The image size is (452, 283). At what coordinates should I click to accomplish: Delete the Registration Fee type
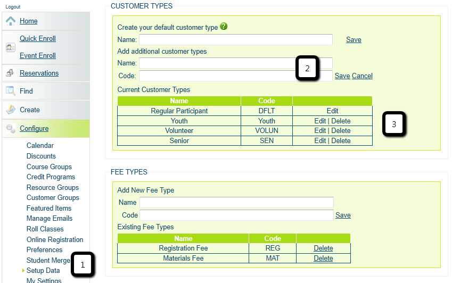point(323,248)
